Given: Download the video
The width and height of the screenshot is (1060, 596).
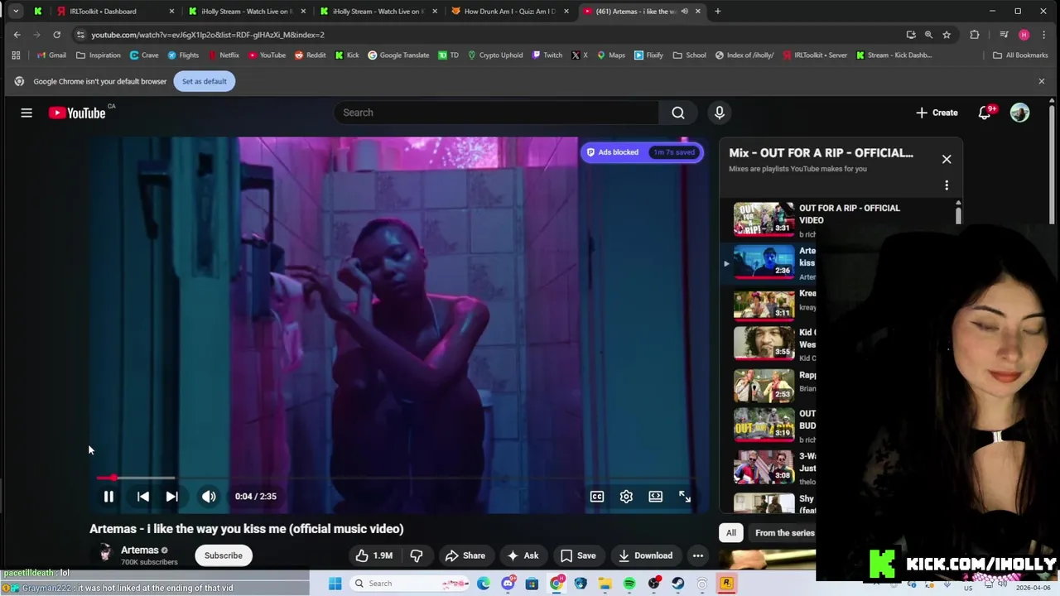Looking at the screenshot, I should pyautogui.click(x=645, y=555).
